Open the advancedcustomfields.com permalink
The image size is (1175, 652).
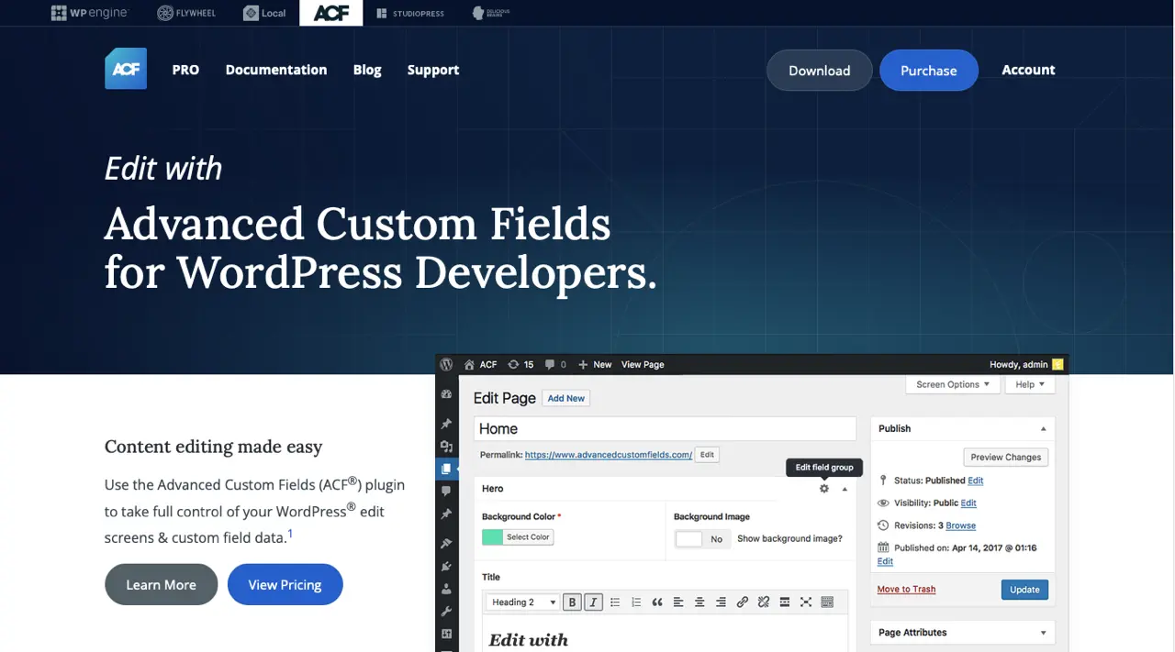coord(609,455)
